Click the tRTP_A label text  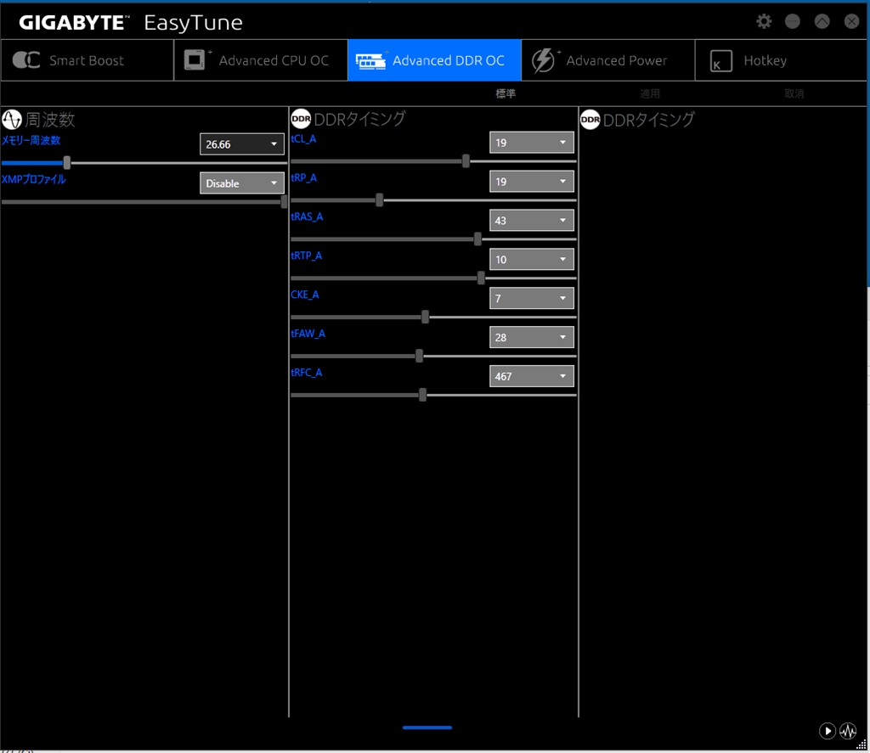(306, 255)
